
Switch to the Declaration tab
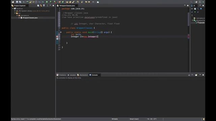click(x=82, y=75)
